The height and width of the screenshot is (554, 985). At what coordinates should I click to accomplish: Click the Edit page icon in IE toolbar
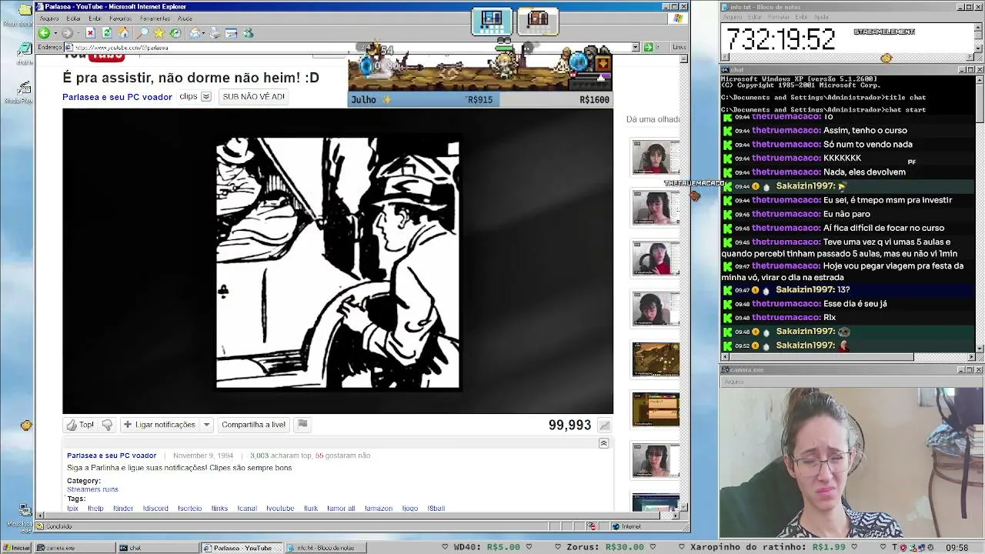pyautogui.click(x=232, y=33)
